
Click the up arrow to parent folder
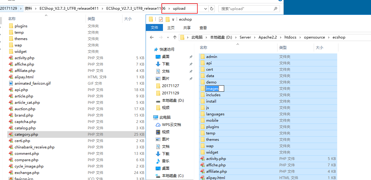pyautogui.click(x=175, y=37)
